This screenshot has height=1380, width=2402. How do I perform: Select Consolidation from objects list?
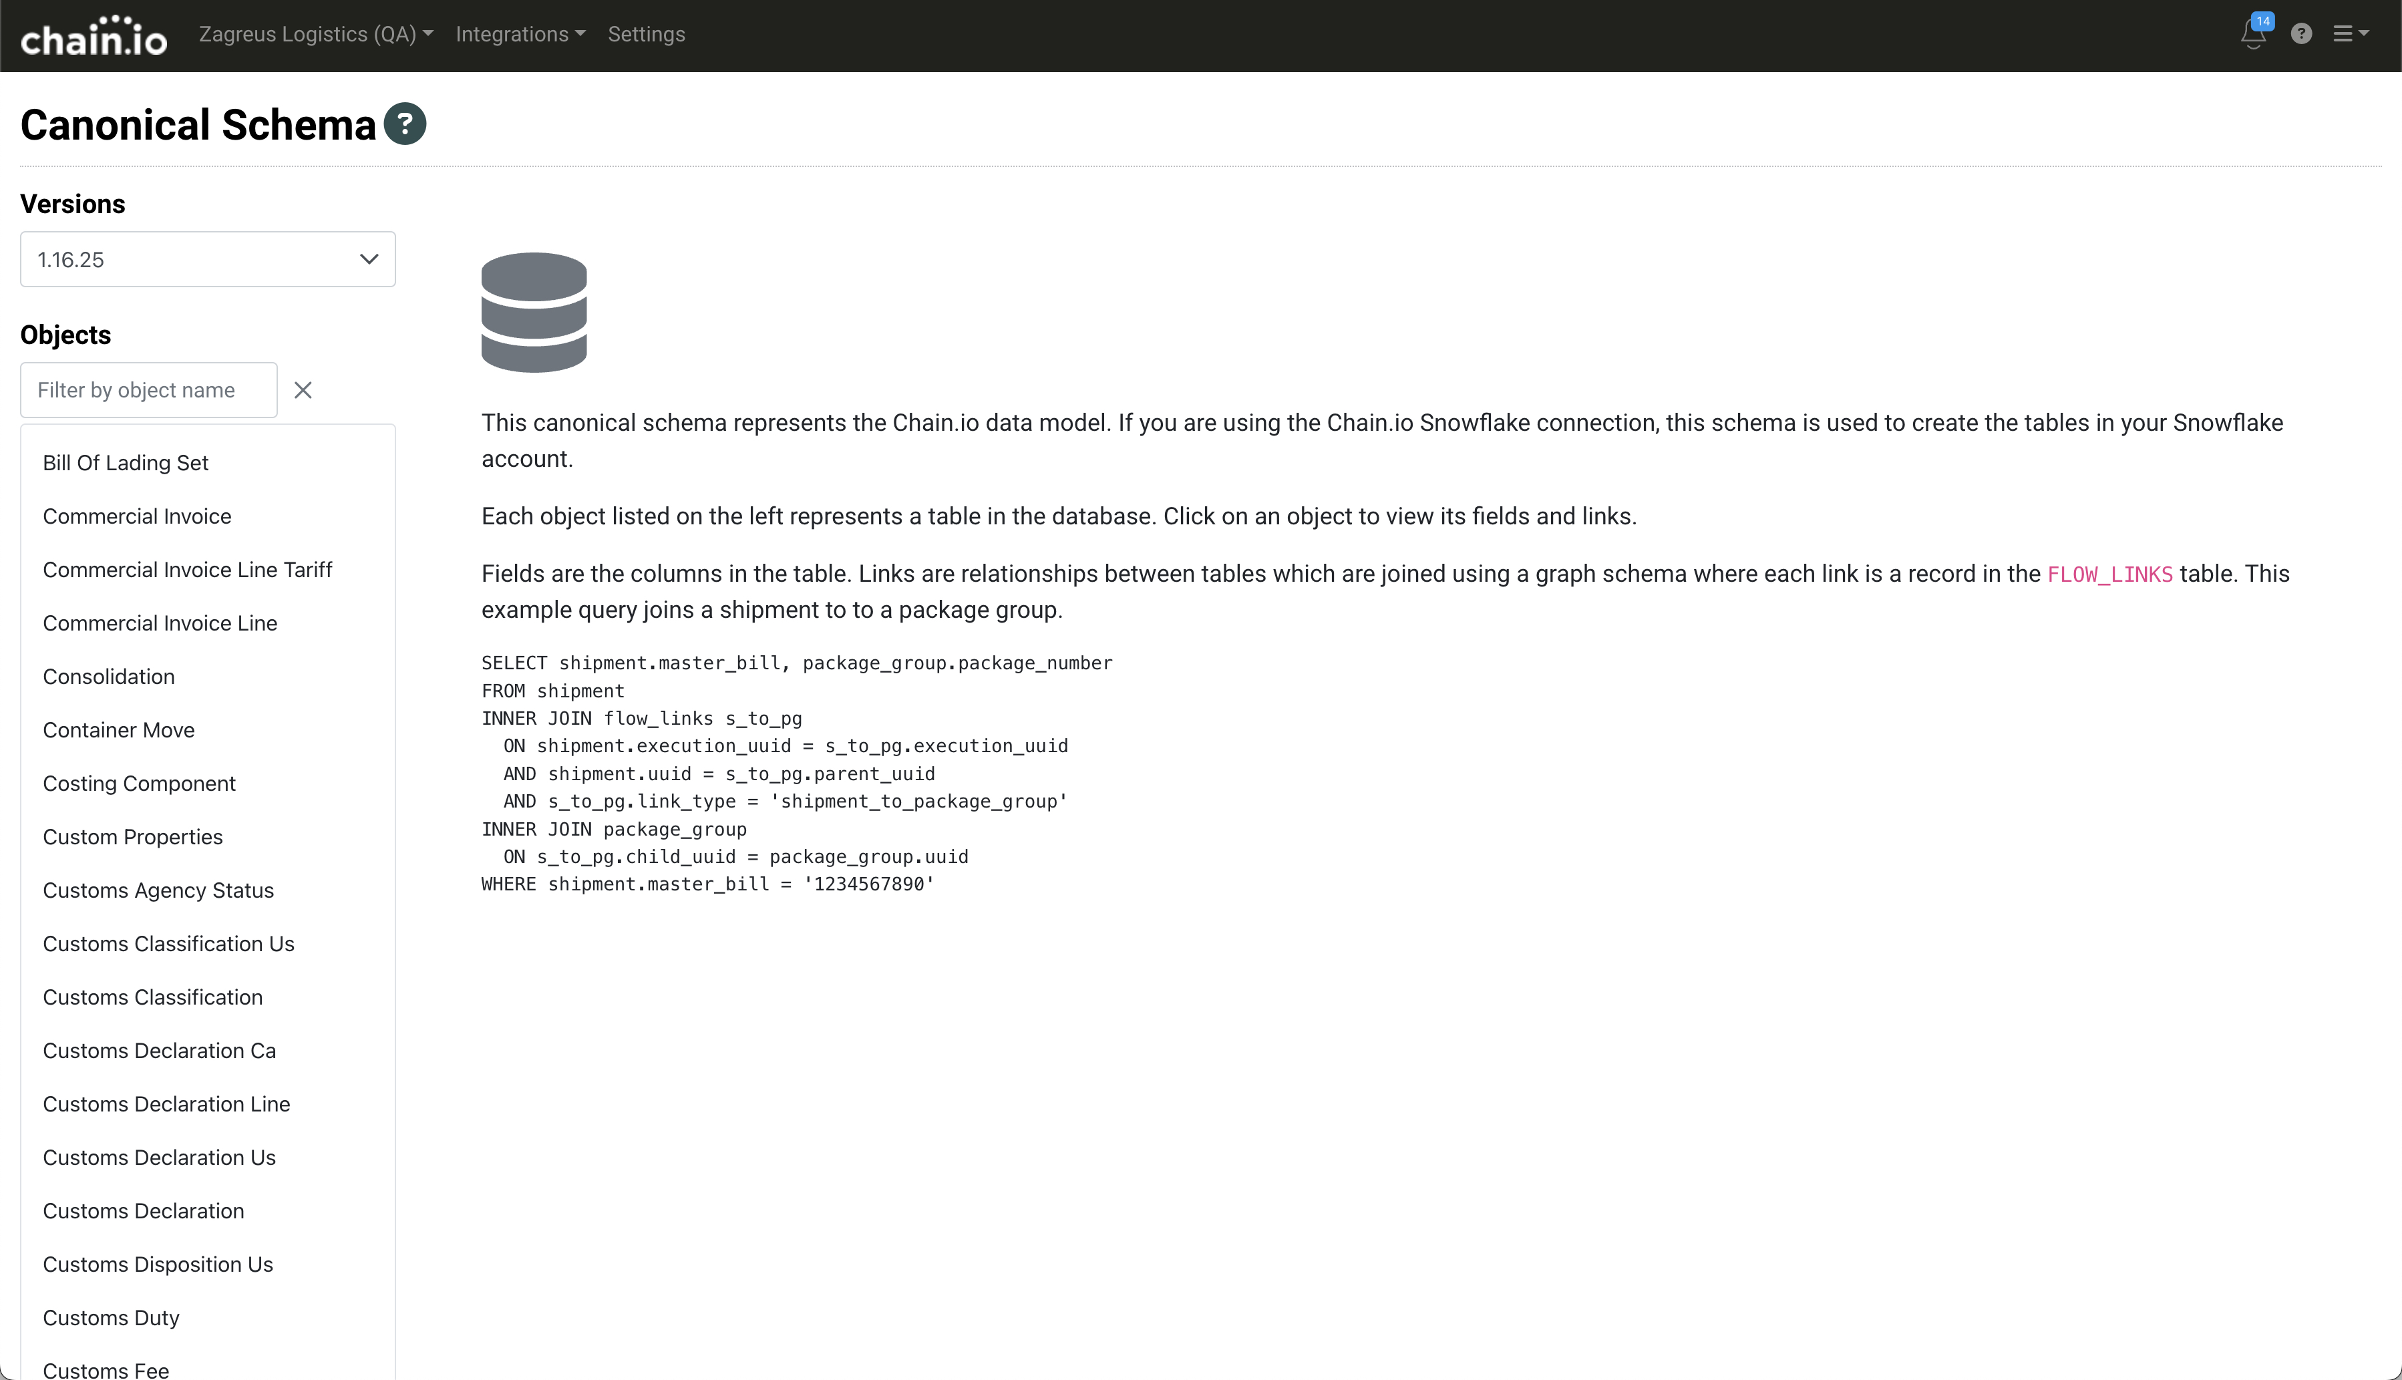click(108, 677)
